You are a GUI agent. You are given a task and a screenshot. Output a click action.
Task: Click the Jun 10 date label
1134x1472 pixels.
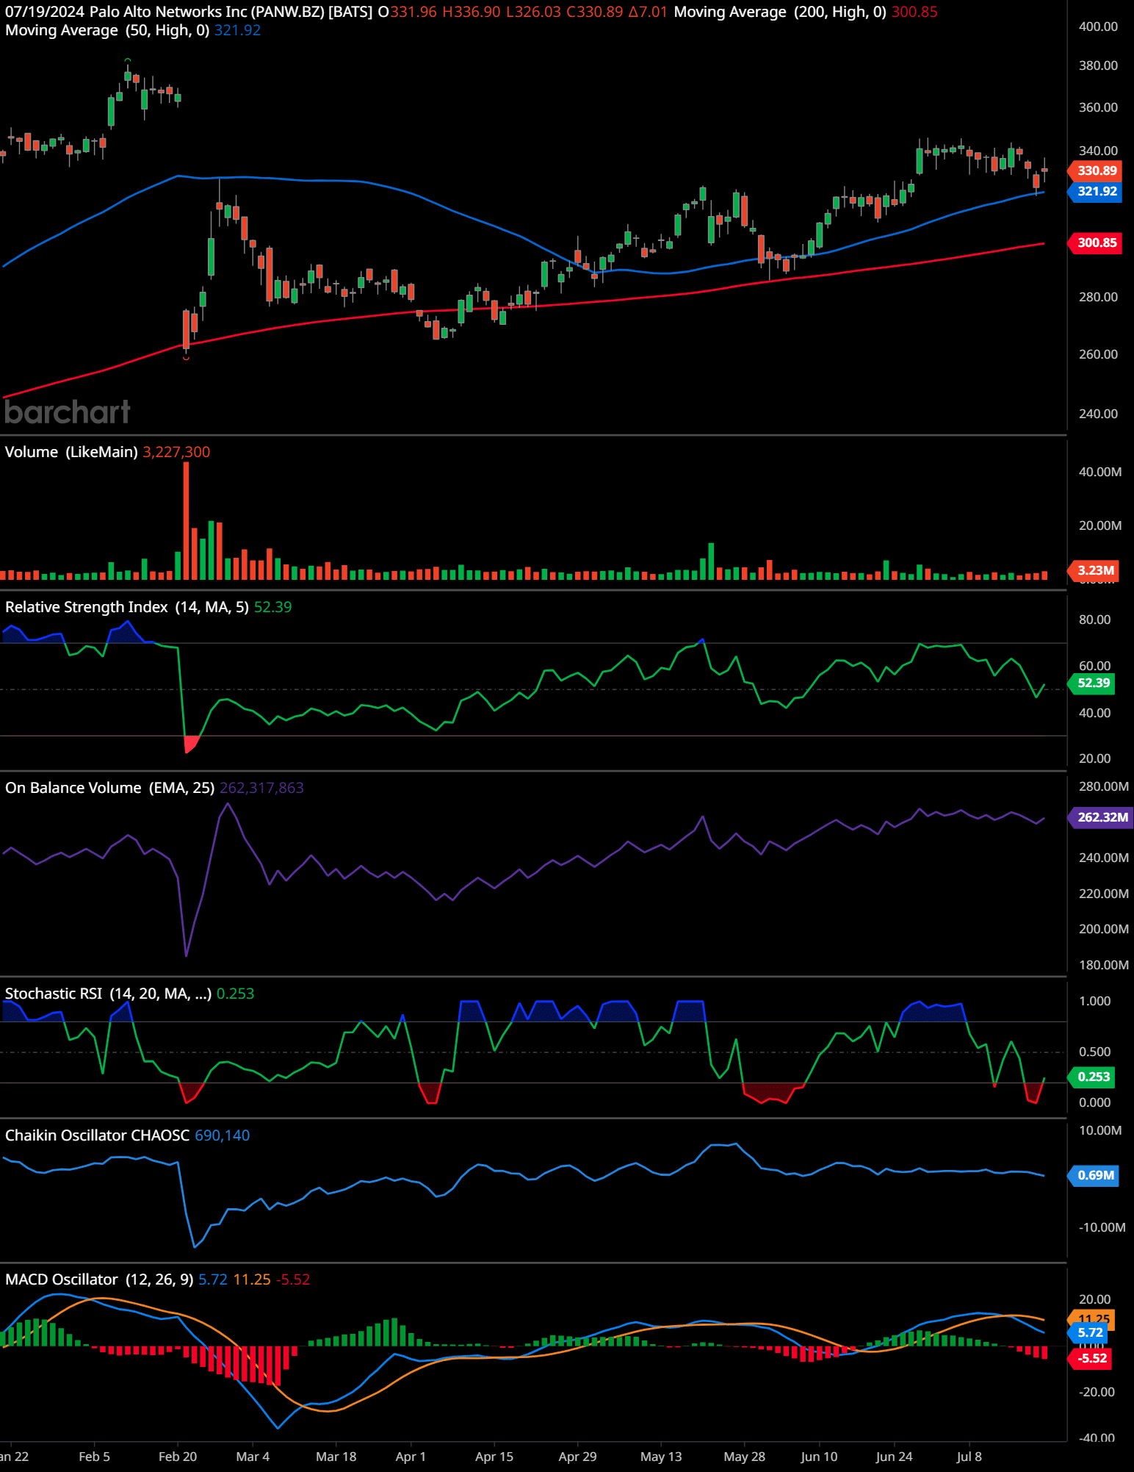819,1457
